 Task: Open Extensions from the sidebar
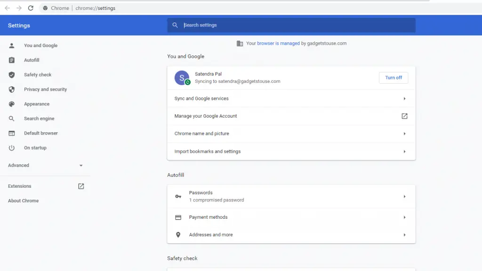(19, 186)
